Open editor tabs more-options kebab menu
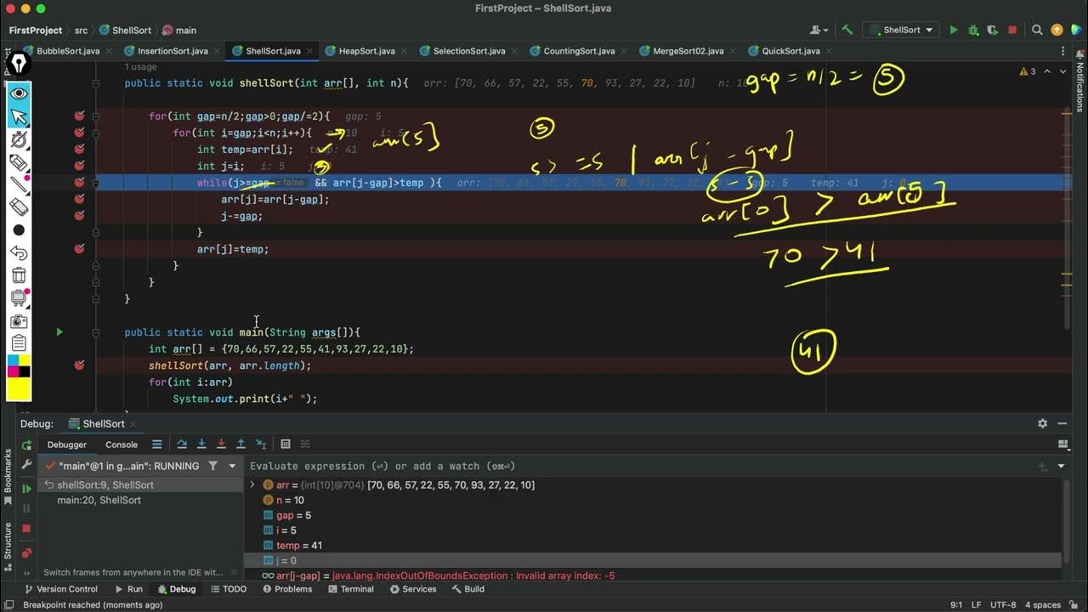 point(1062,51)
